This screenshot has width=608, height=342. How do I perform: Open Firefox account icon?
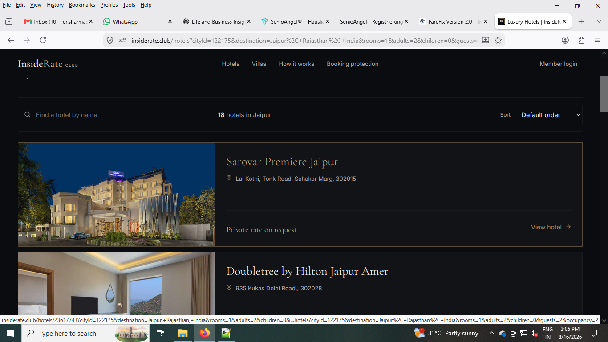(565, 40)
